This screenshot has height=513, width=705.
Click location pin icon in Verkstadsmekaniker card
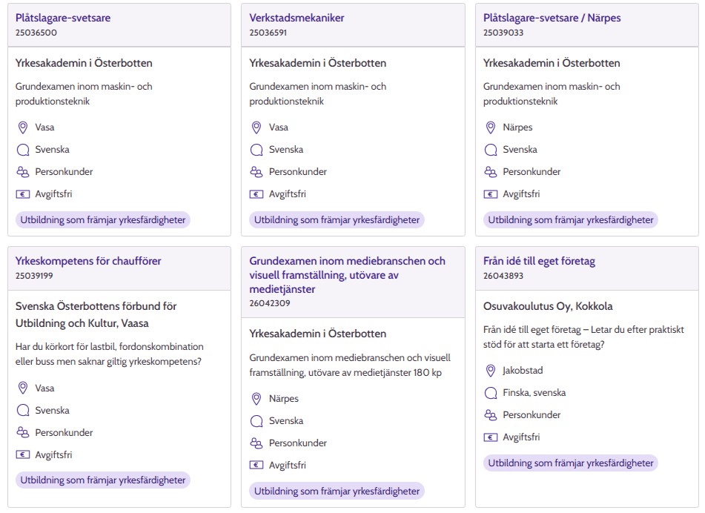pyautogui.click(x=256, y=128)
